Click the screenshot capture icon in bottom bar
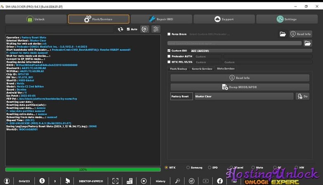Viewport: 323px width, 185px height. coord(116,181)
